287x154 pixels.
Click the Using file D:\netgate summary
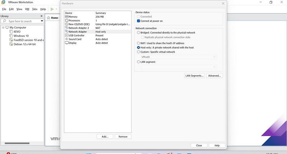point(113,24)
